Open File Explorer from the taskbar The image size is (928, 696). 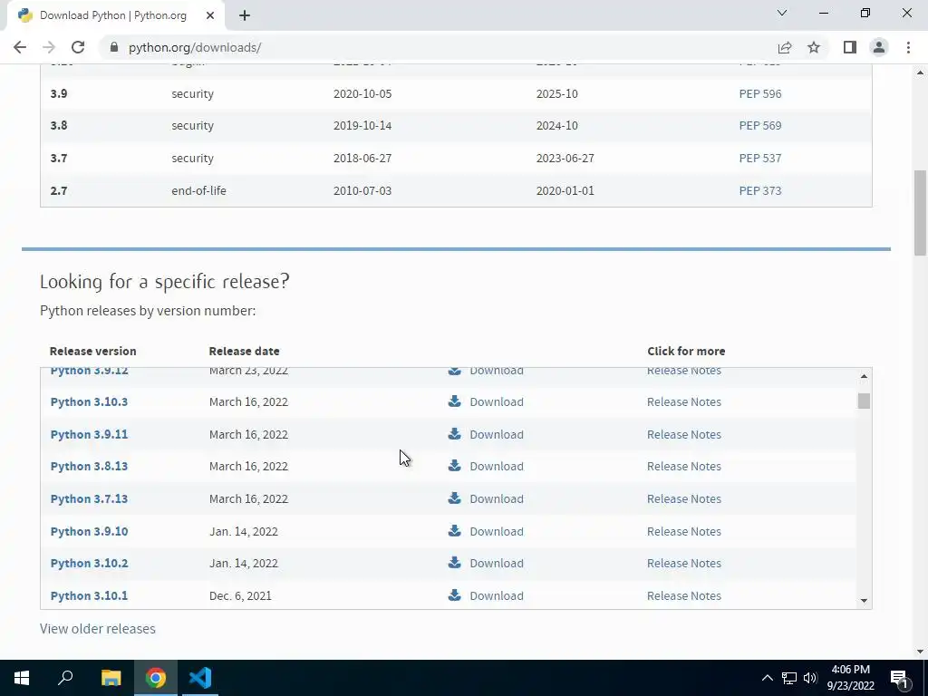(x=111, y=678)
